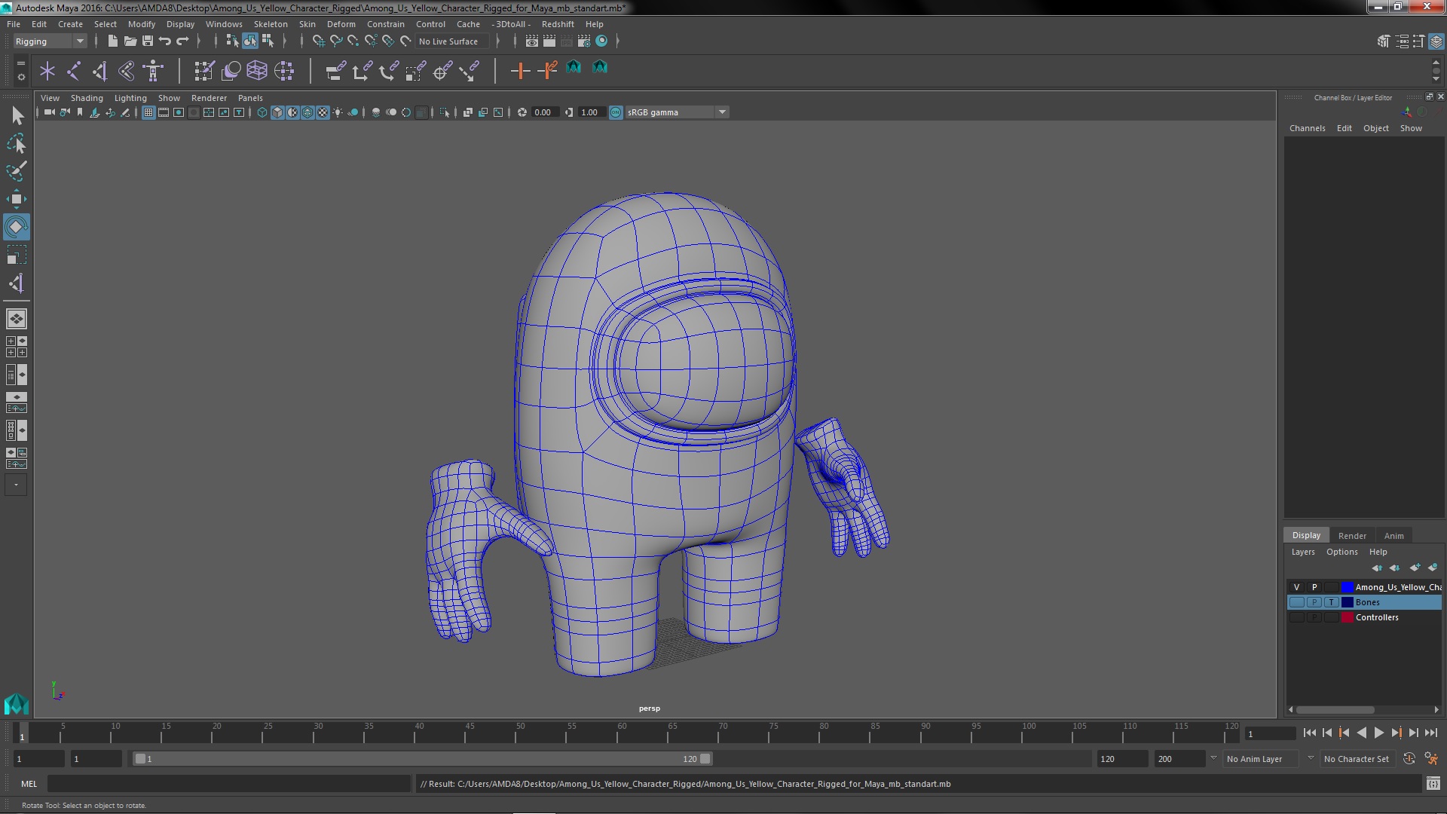Open the viewport Shading menu
Viewport: 1447px width, 814px height.
point(87,98)
